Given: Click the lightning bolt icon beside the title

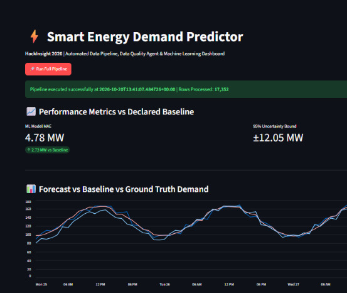Looking at the screenshot, I should tap(35, 36).
